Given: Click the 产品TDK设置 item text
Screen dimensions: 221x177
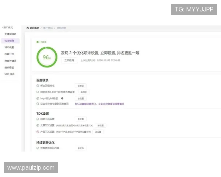Looking at the screenshot, I should [x=48, y=132].
